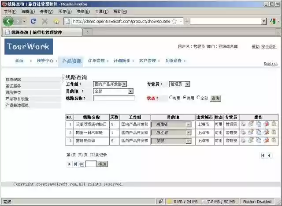Click the printer icon for 同里一日汽车班 row
The height and width of the screenshot is (206, 282).
(243, 133)
